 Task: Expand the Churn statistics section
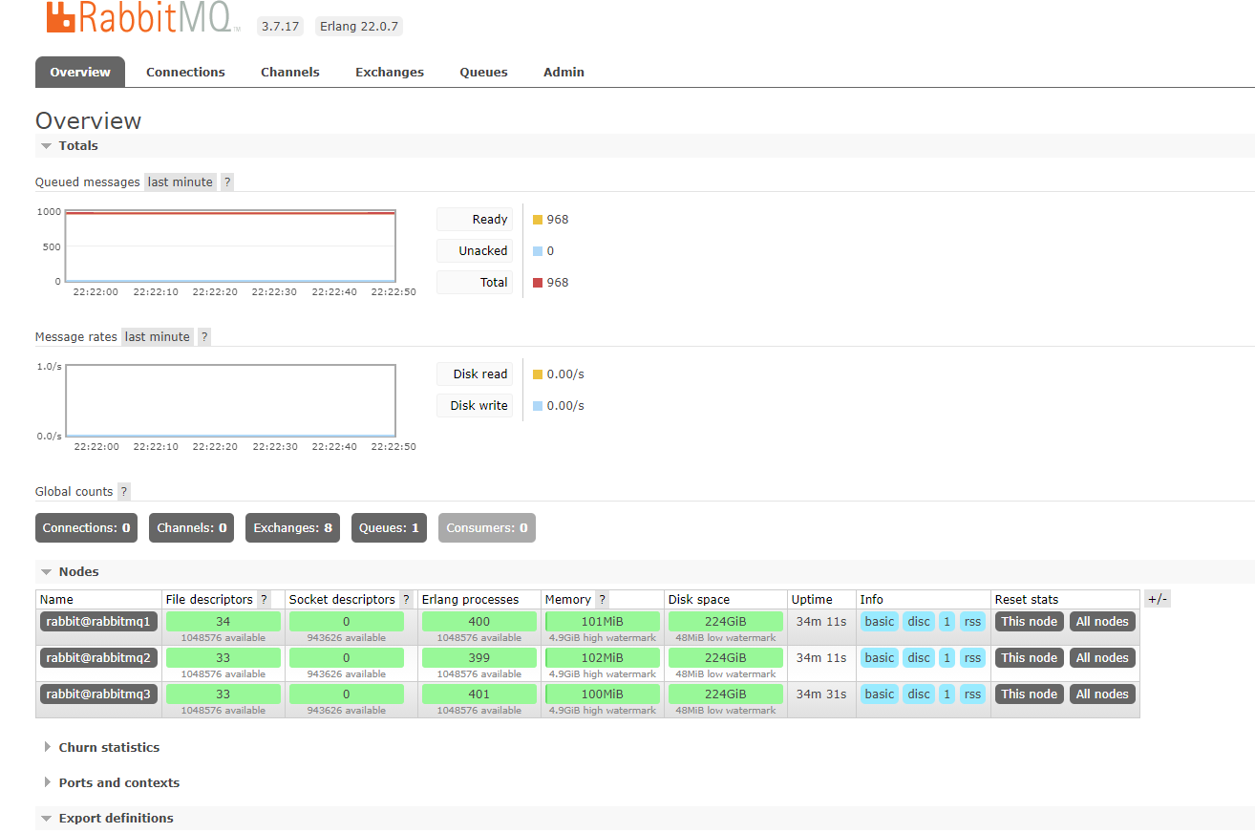click(x=109, y=747)
